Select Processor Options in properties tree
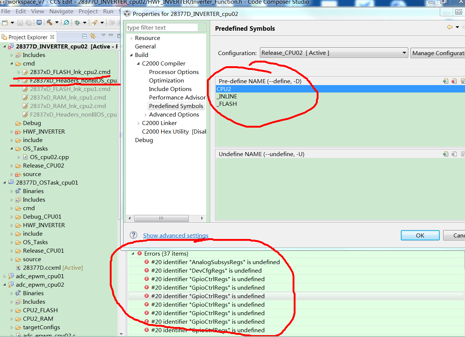The width and height of the screenshot is (465, 337). tap(174, 72)
